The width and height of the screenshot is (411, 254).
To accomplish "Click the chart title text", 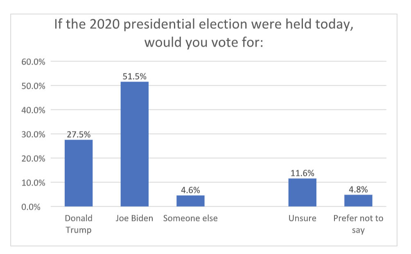I will (203, 33).
